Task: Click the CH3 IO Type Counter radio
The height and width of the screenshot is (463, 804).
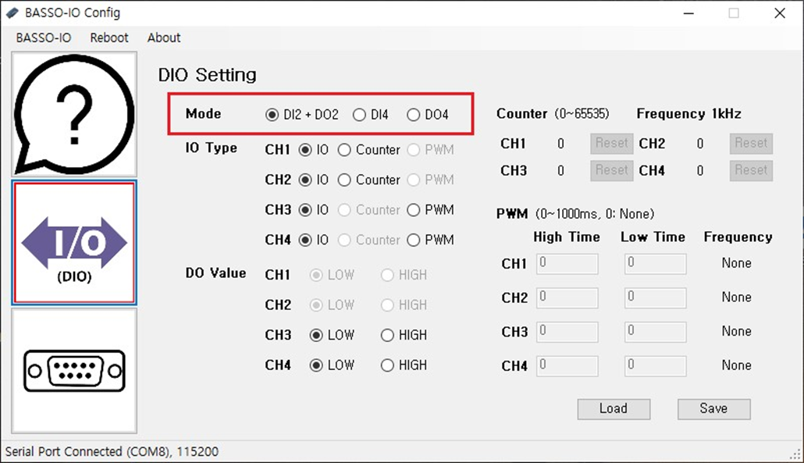Action: coord(368,210)
